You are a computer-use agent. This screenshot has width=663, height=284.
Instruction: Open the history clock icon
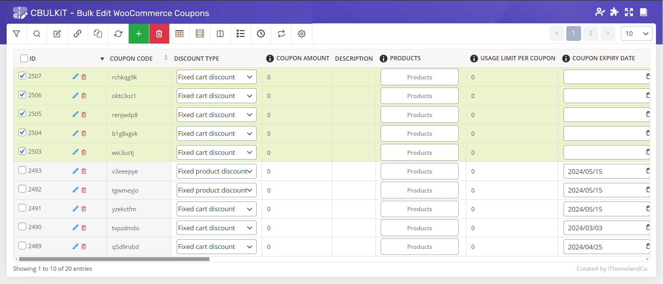tap(261, 34)
